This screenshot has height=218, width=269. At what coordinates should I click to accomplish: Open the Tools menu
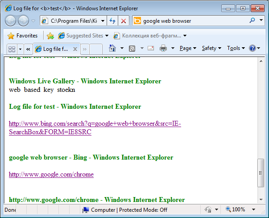(x=236, y=48)
